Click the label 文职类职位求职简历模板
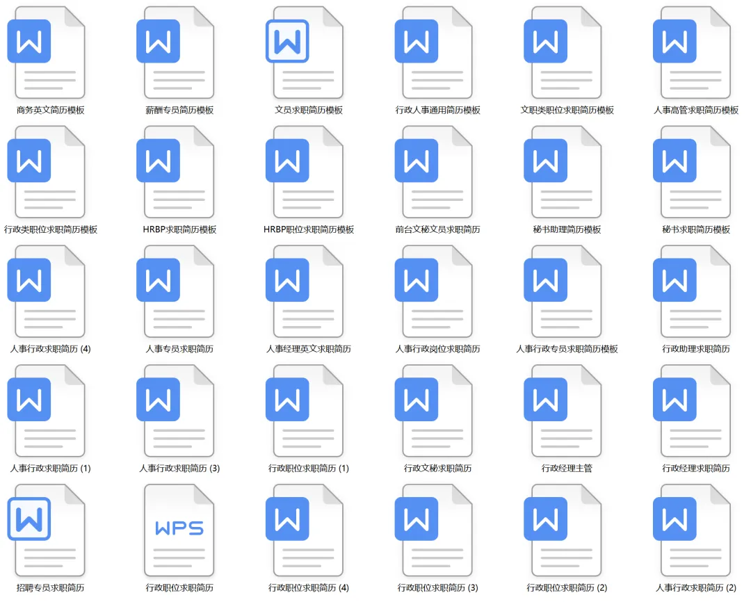This screenshot has height=602, width=751. 567,110
